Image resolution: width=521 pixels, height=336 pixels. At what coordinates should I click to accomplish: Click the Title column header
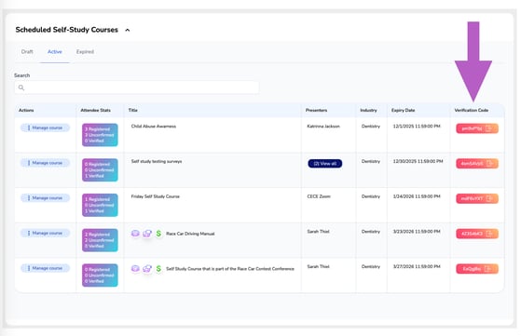pos(133,110)
